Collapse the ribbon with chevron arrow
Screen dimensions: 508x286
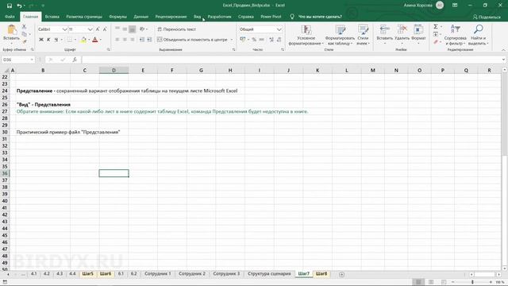click(503, 50)
